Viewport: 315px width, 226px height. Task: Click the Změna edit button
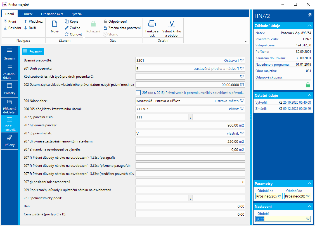tap(72, 28)
